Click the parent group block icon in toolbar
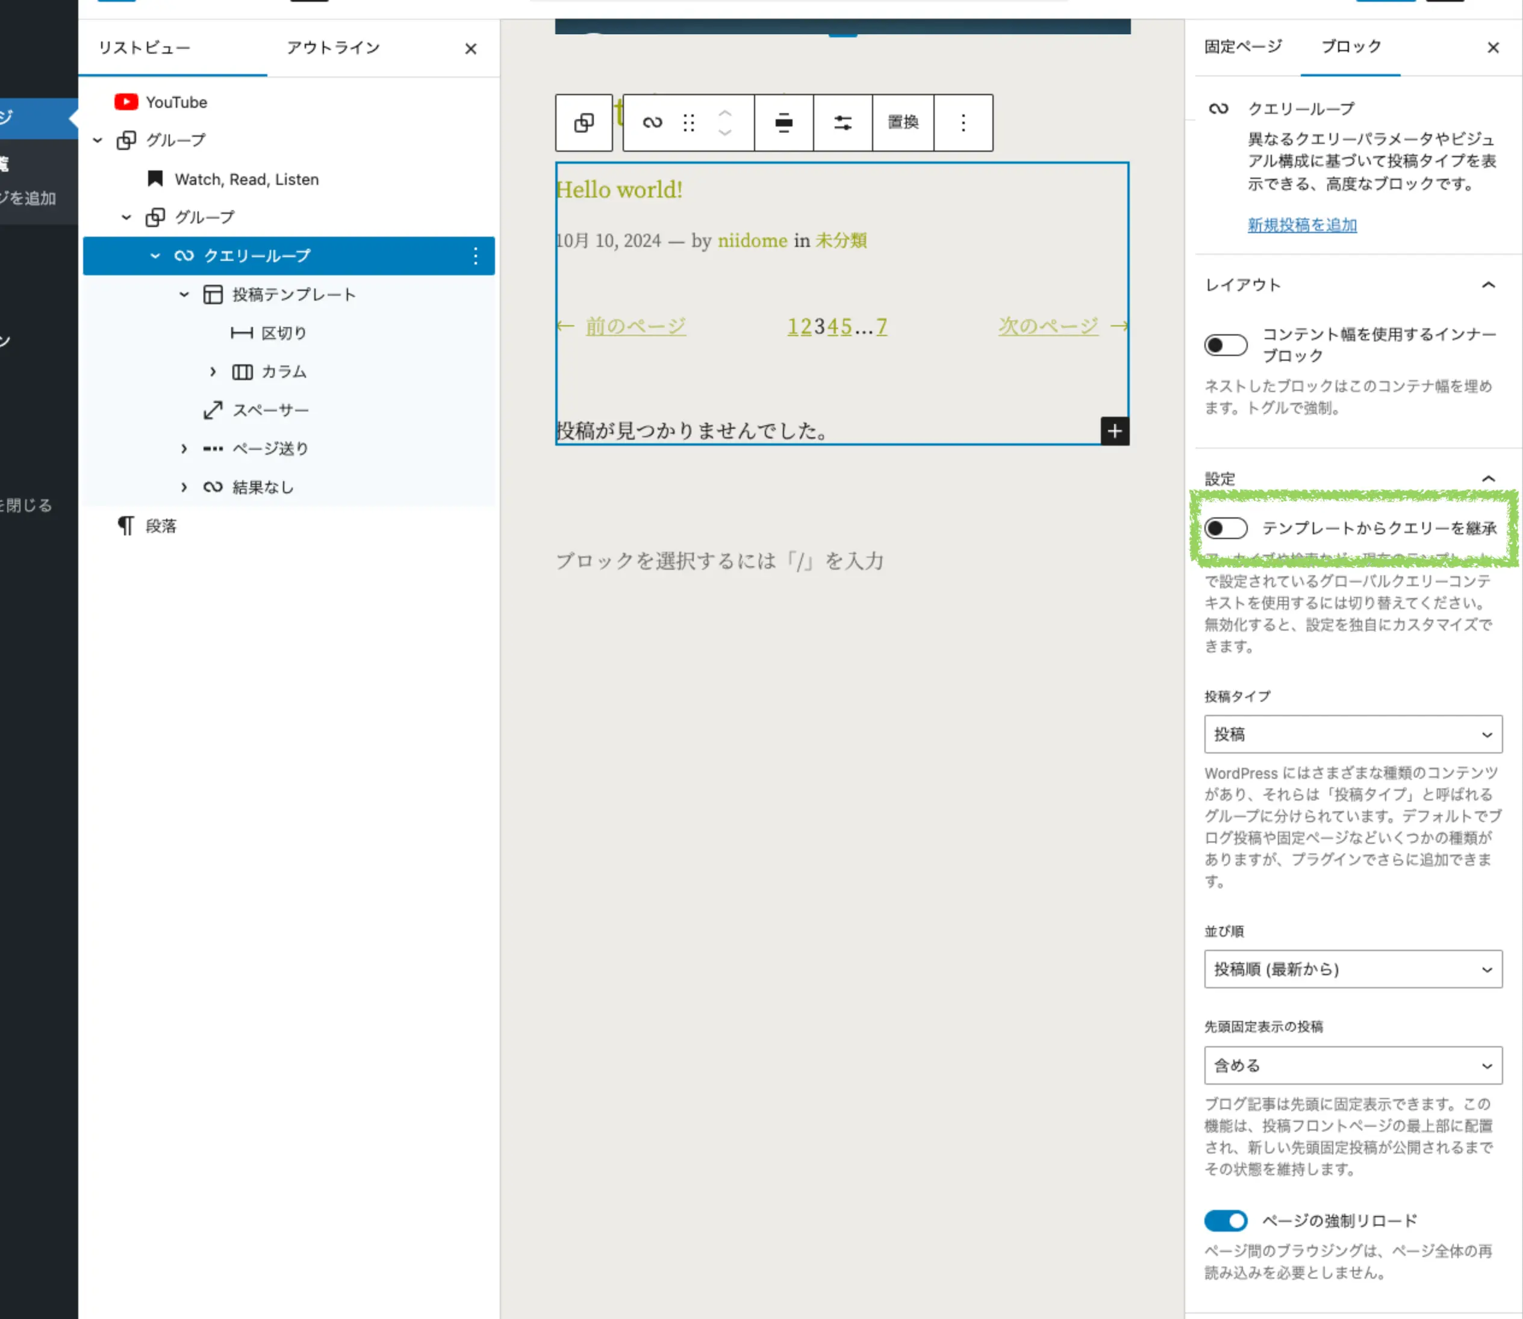 pyautogui.click(x=584, y=123)
